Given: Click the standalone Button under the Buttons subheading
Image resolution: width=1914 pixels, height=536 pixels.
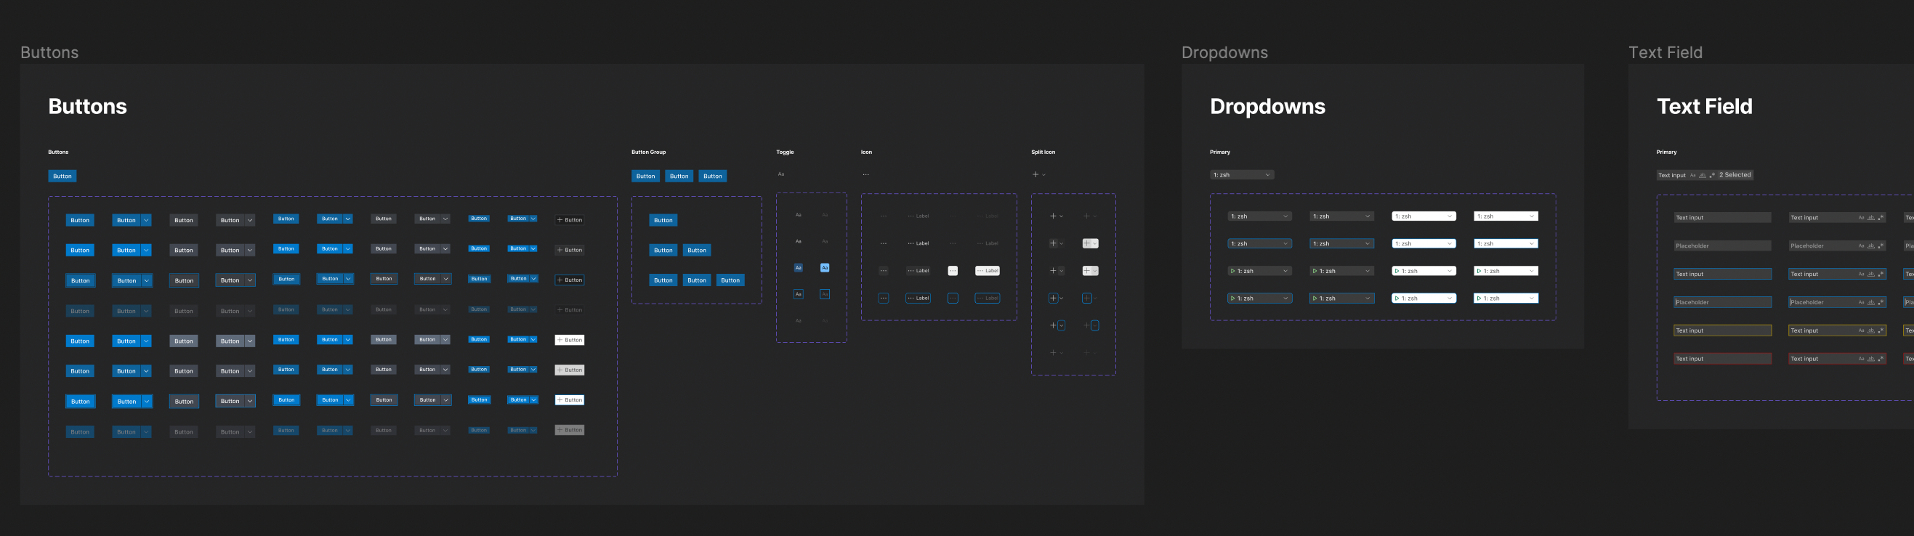Looking at the screenshot, I should (x=62, y=176).
